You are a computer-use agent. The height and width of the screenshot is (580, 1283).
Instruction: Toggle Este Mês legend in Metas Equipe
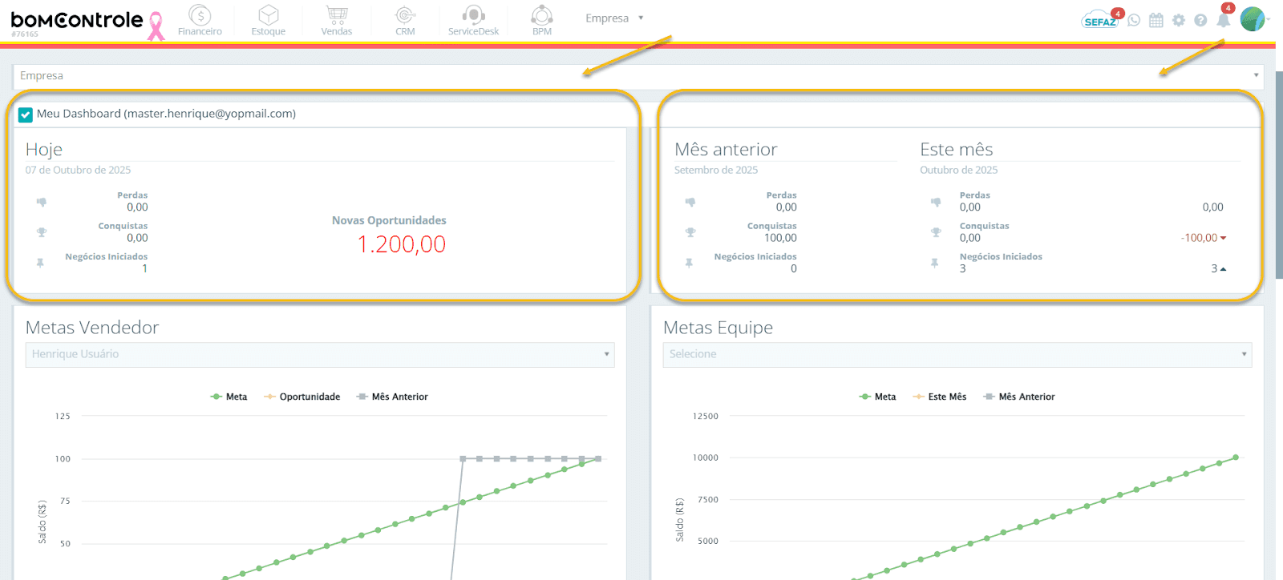coord(939,397)
